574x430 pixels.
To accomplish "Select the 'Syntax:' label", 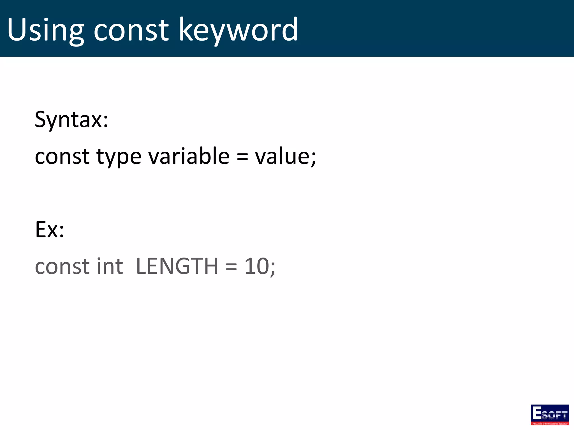I will [x=71, y=120].
